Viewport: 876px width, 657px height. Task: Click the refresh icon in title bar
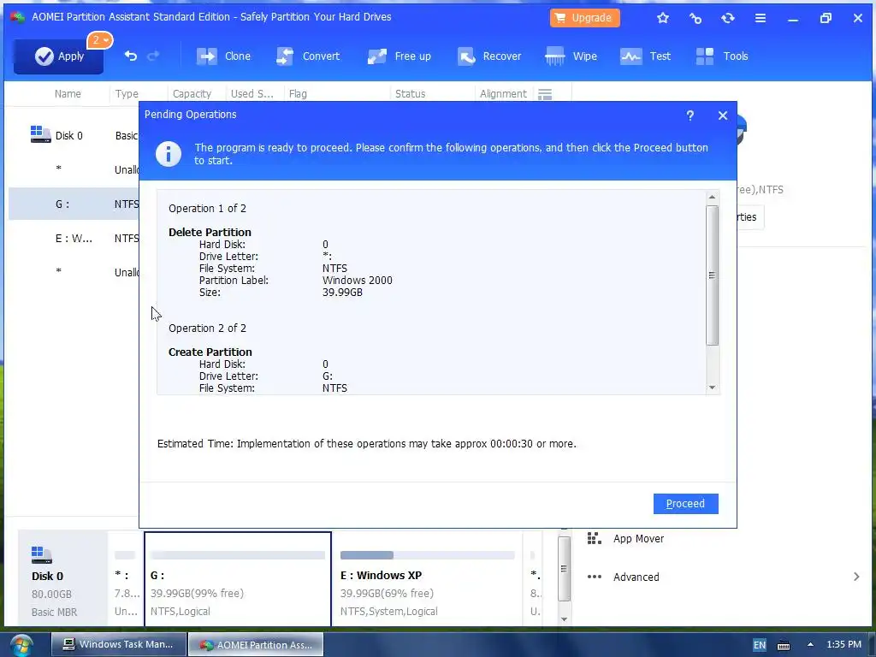point(727,18)
